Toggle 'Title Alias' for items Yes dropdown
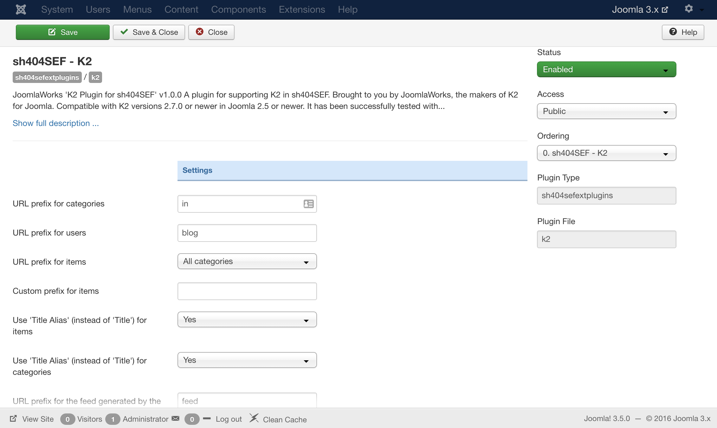Screen dimensions: 717x428 click(247, 319)
